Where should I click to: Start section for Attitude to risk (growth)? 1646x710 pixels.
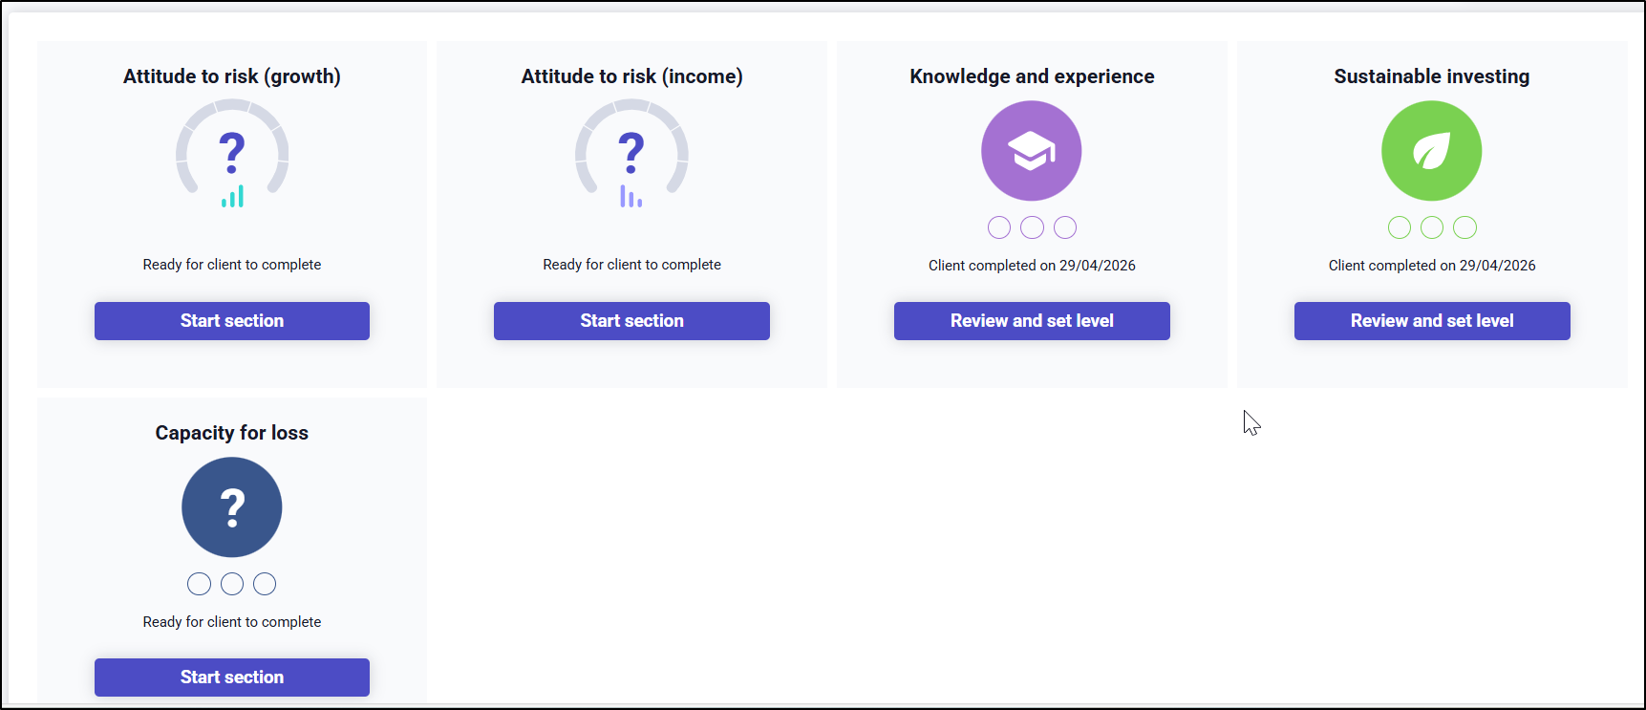(232, 321)
